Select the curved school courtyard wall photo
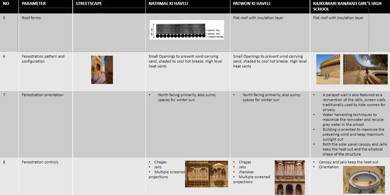 coord(365,70)
